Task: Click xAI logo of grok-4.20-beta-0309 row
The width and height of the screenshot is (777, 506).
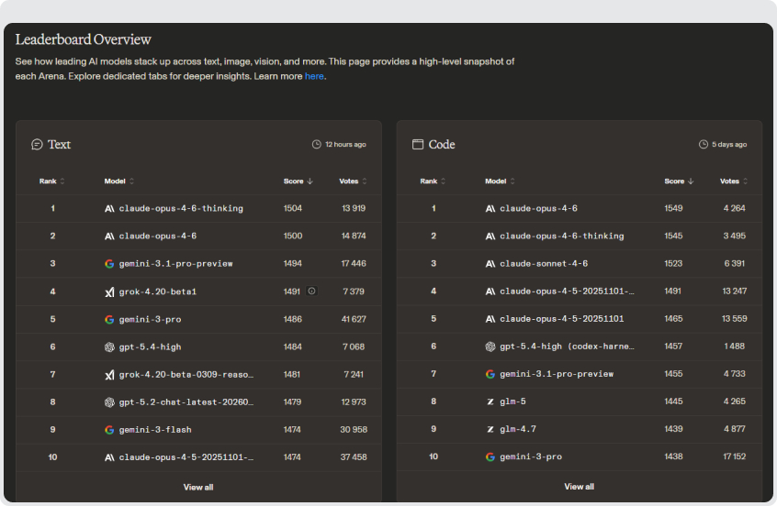Action: 109,375
